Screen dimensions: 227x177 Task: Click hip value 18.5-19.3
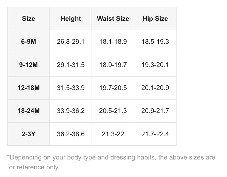[155, 42]
